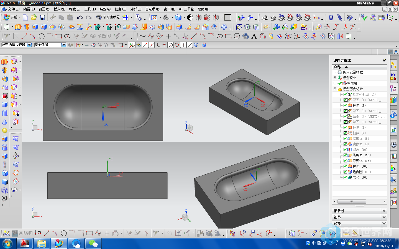The height and width of the screenshot is (249, 399).
Task: Click the blue cylinder spring icon
Action: [x=331, y=17]
